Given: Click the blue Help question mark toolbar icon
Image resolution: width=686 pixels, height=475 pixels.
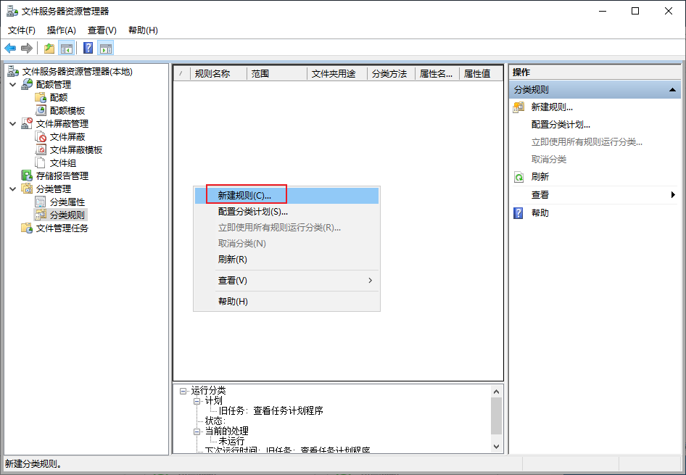Looking at the screenshot, I should [x=88, y=48].
